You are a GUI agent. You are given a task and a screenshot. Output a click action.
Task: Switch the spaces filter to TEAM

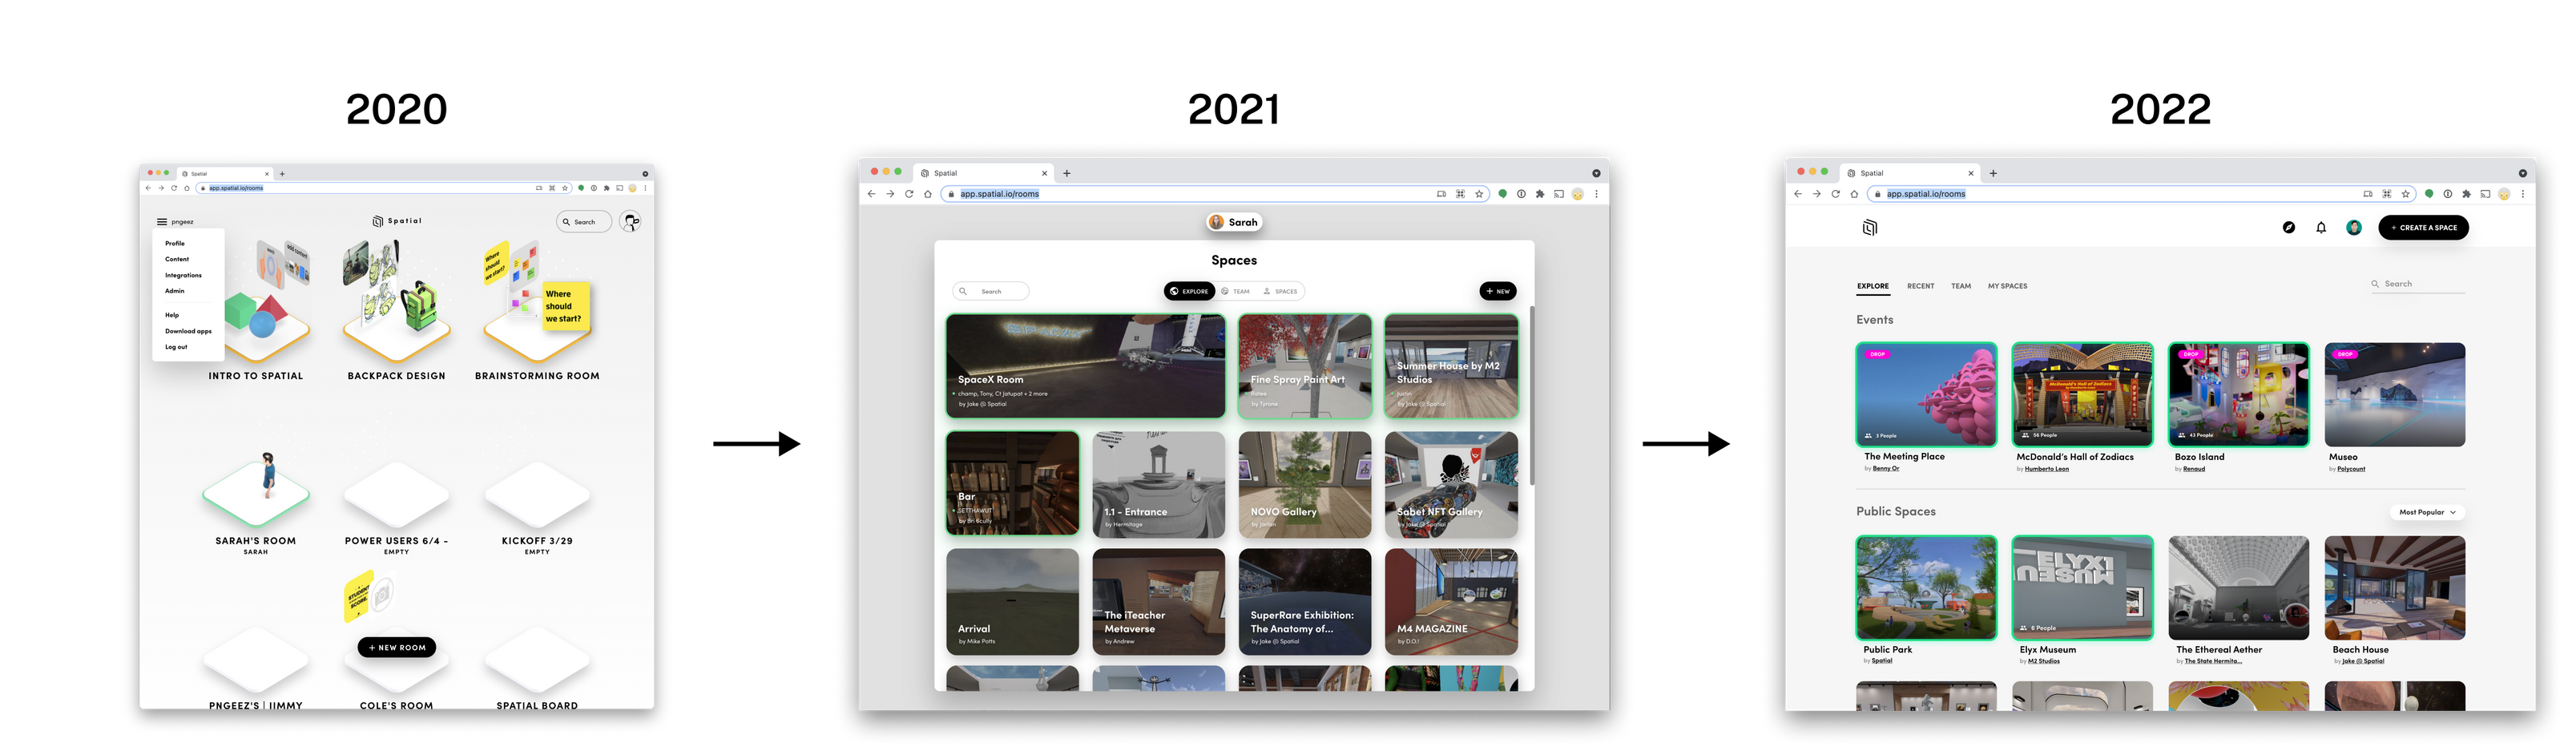(x=1240, y=291)
